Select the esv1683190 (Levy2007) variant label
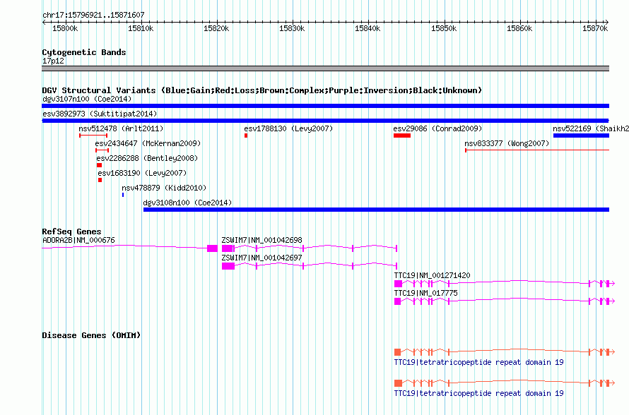This screenshot has height=415, width=629. (142, 173)
